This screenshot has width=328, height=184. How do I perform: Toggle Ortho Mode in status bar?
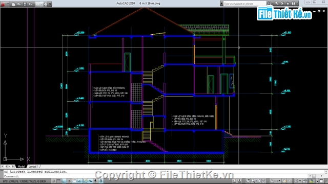click(x=64, y=181)
